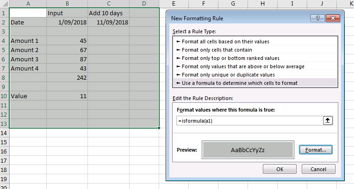Image resolution: width=354 pixels, height=189 pixels.
Task: Click the formula input field with =isformula(a1)
Action: click(249, 121)
